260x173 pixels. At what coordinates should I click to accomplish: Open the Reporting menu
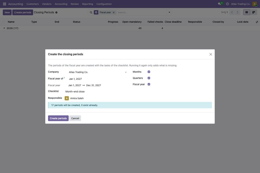[88, 4]
